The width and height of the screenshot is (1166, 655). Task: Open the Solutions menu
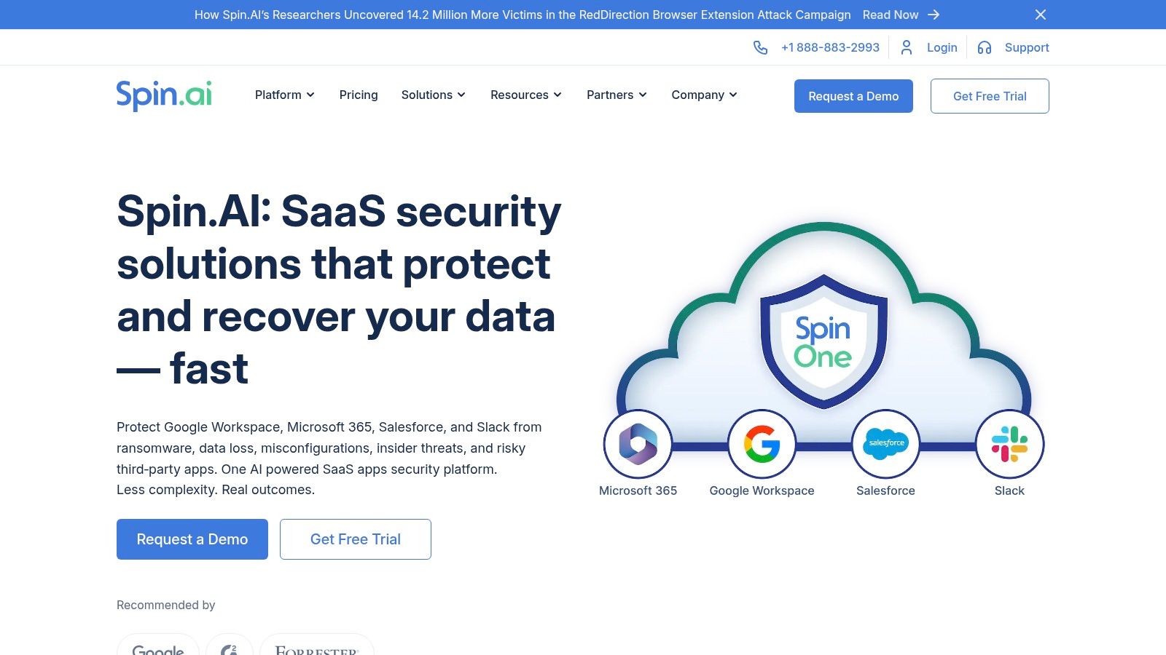pyautogui.click(x=433, y=95)
